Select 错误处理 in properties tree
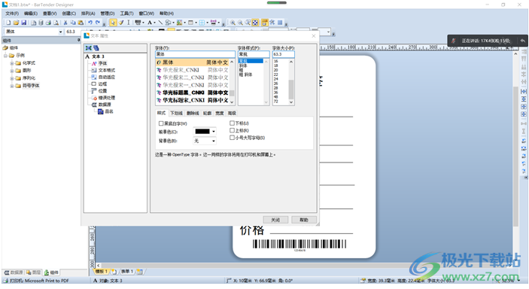The width and height of the screenshot is (529, 289). click(107, 98)
